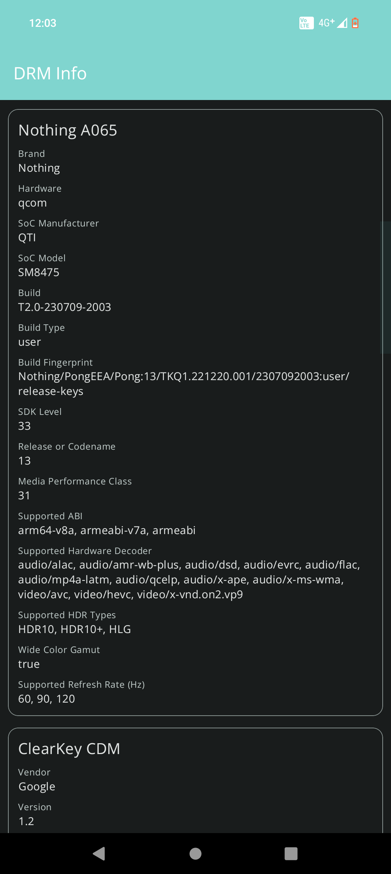Tap the VoLTE indicator icon
The width and height of the screenshot is (391, 874).
click(x=306, y=23)
